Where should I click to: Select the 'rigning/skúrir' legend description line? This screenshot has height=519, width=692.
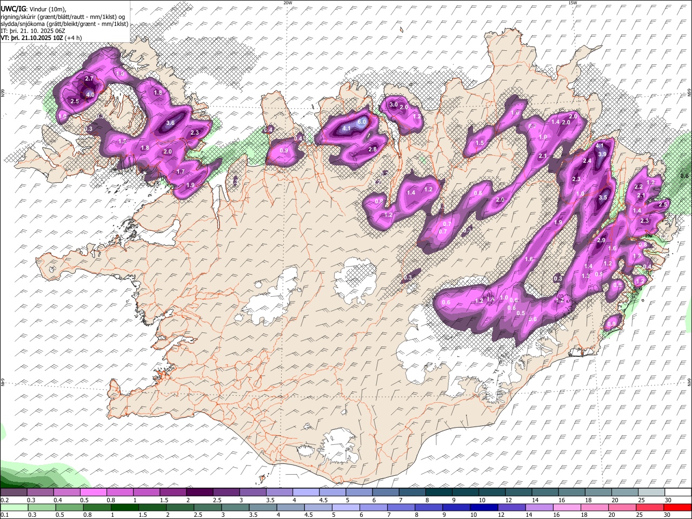coord(64,17)
